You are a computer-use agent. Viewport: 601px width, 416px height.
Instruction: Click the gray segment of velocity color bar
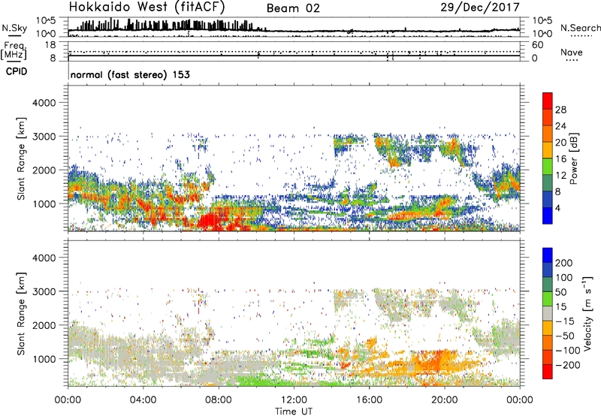[x=548, y=313]
